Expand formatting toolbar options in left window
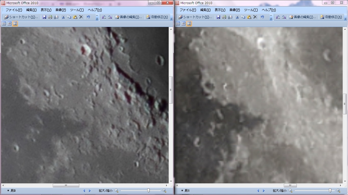Image resolution: width=348 pixels, height=195 pixels. 172,17
